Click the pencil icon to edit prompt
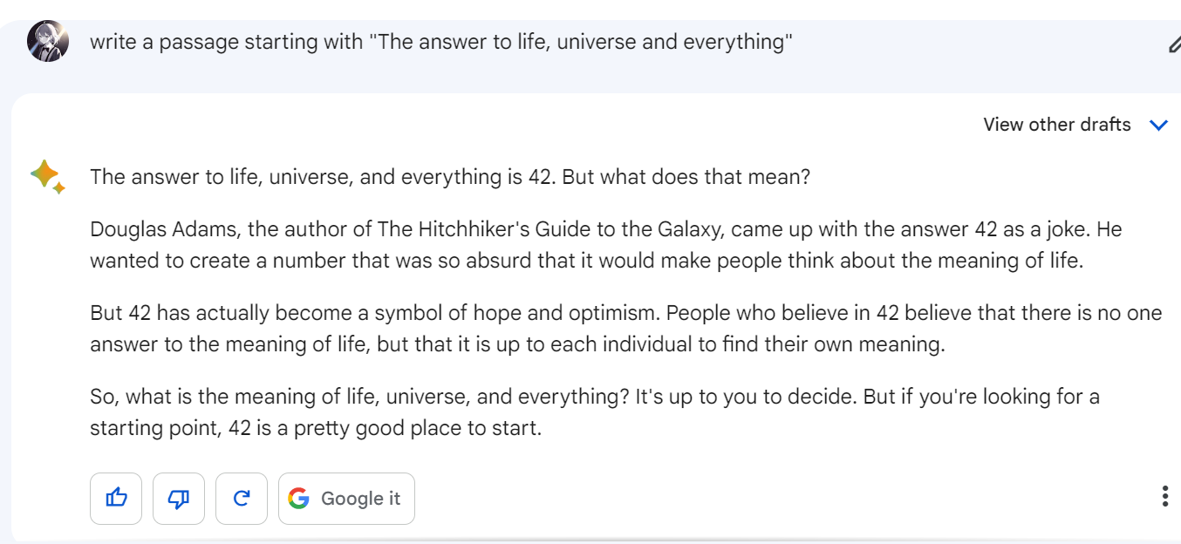The image size is (1181, 544). point(1174,44)
